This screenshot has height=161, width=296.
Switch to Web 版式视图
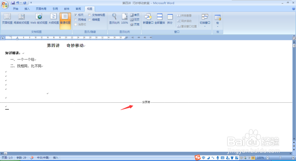coord(39,19)
